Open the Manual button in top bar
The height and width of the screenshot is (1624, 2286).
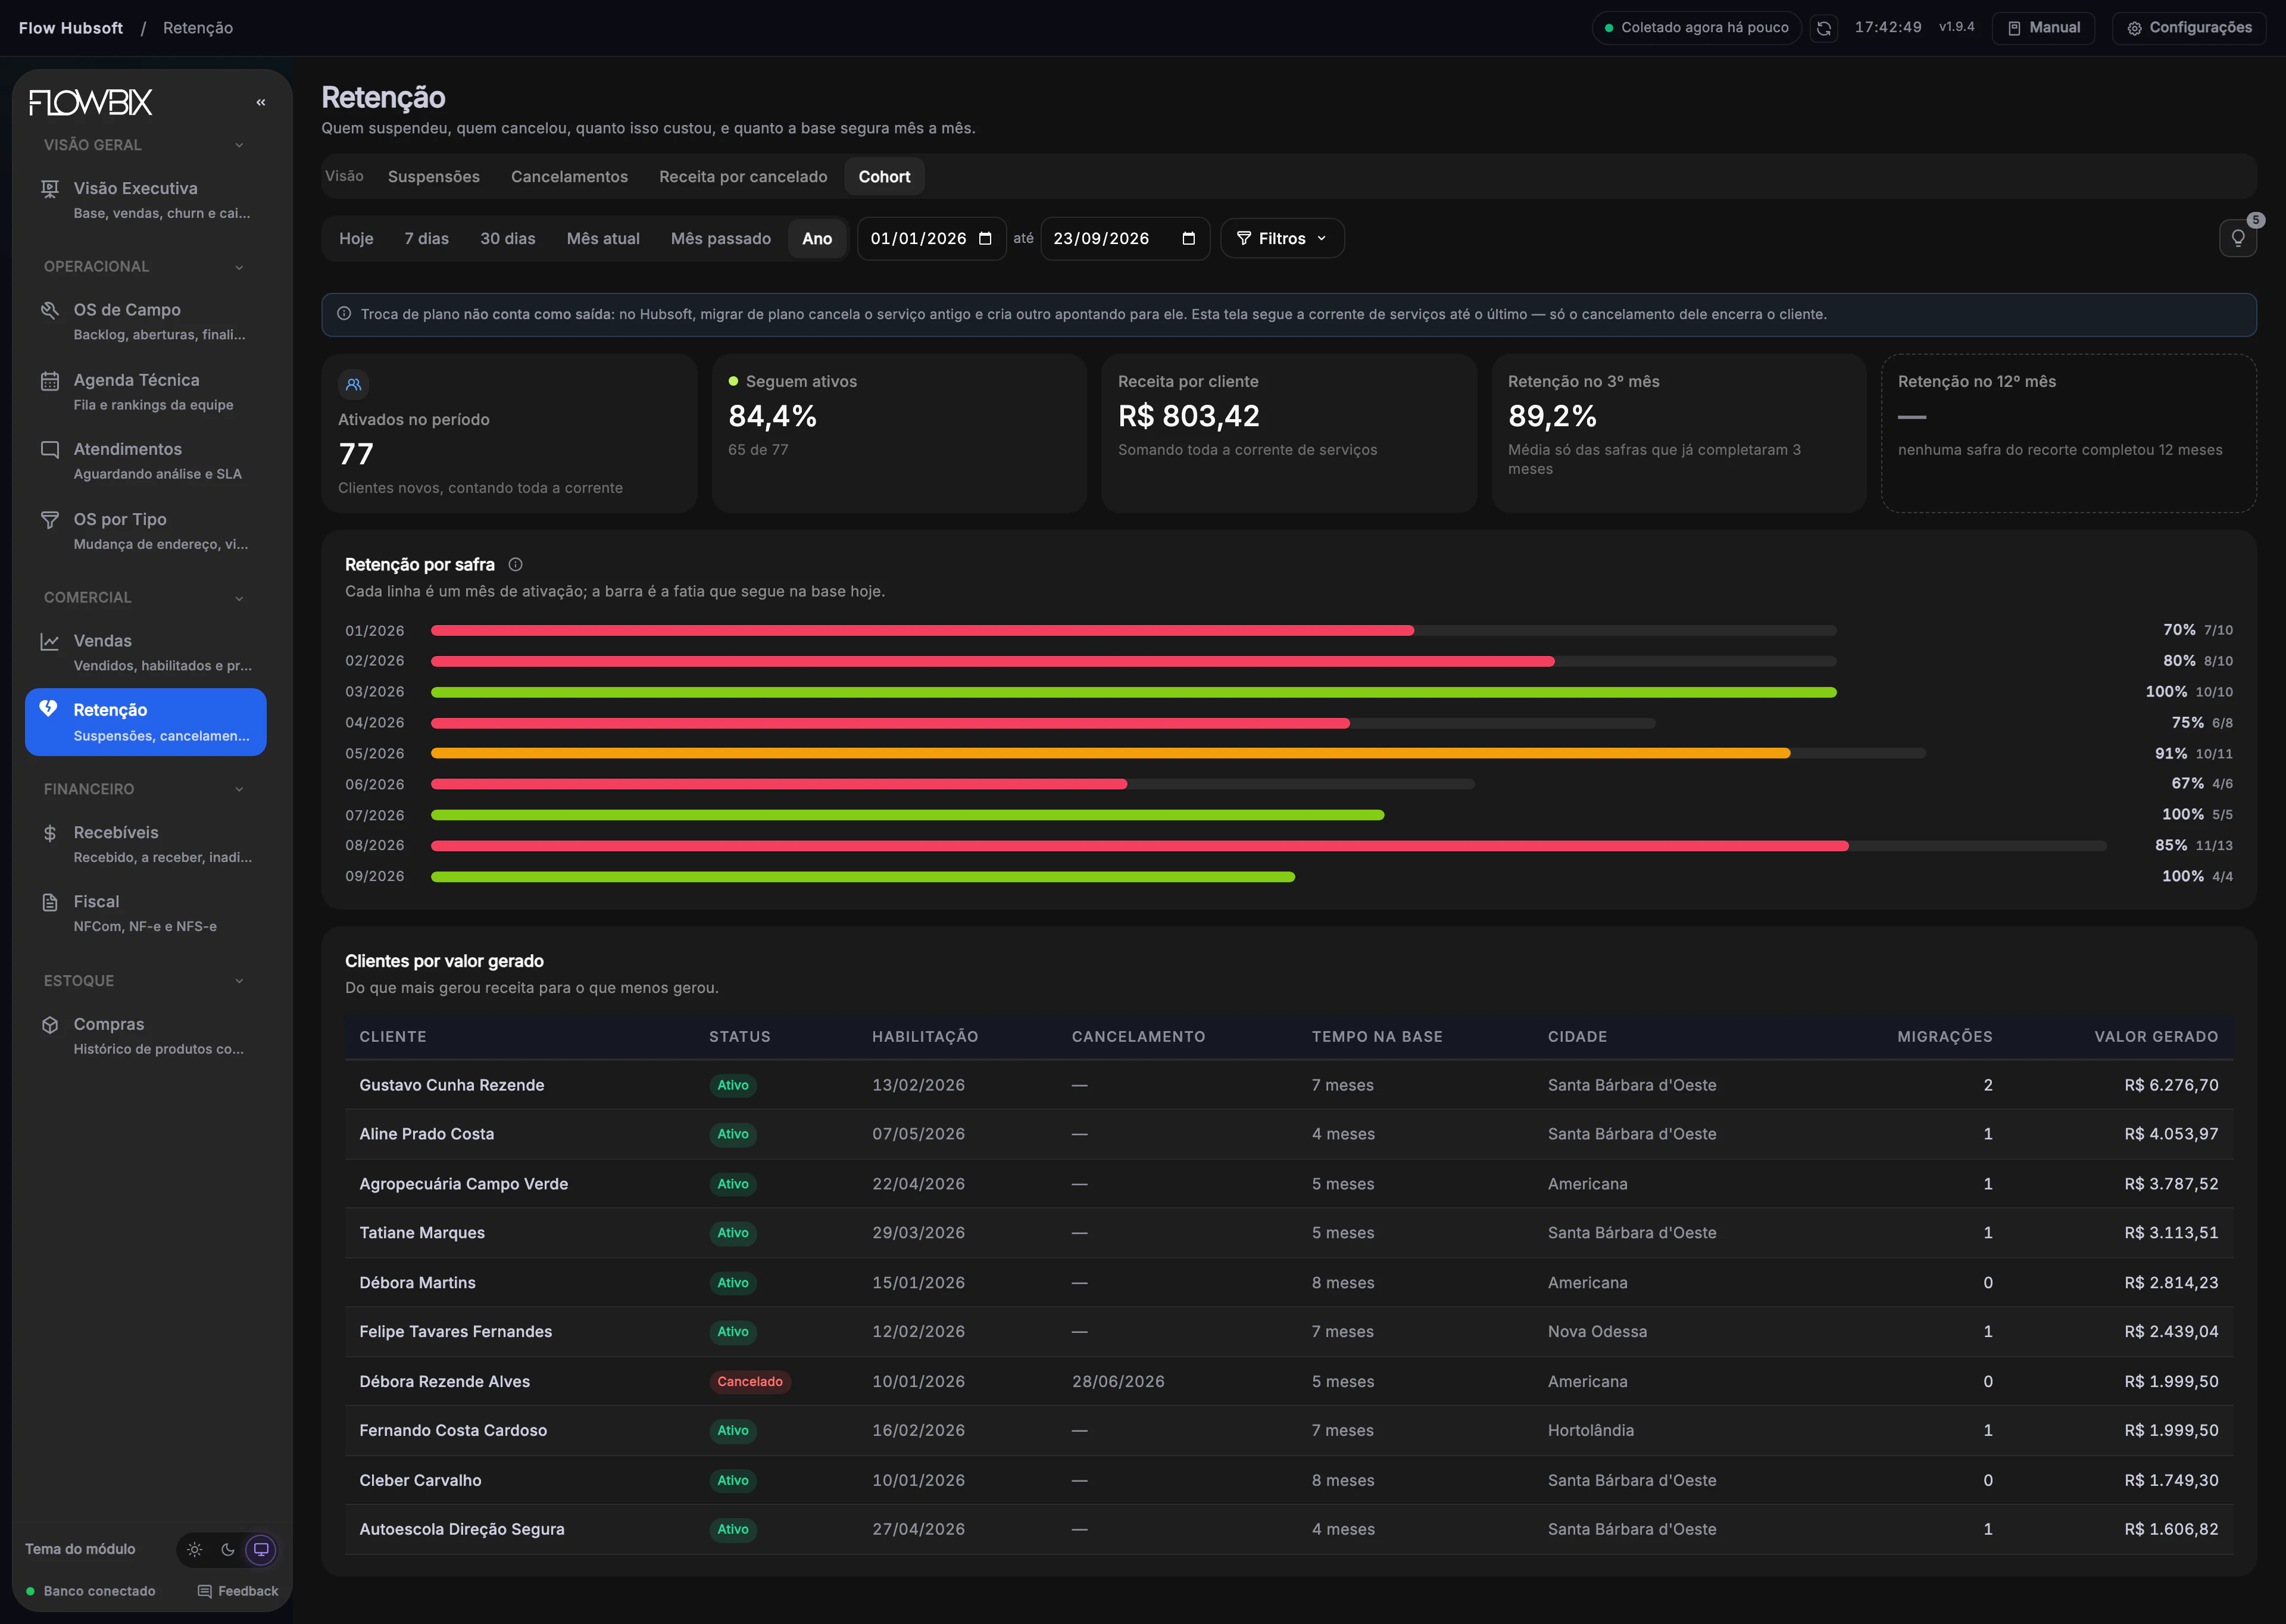click(x=2044, y=28)
